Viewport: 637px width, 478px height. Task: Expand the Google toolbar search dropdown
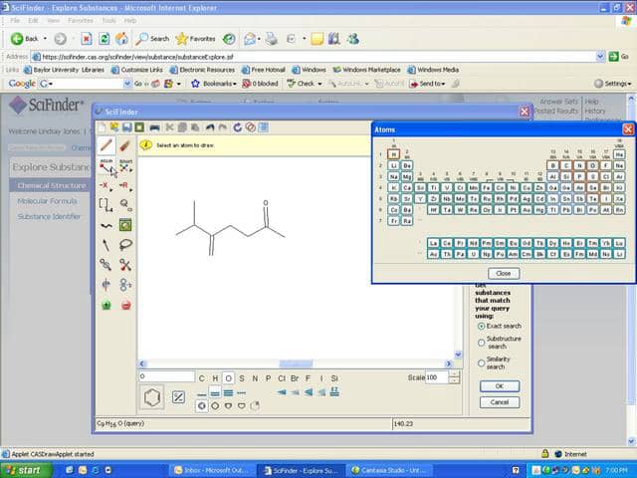coord(127,84)
